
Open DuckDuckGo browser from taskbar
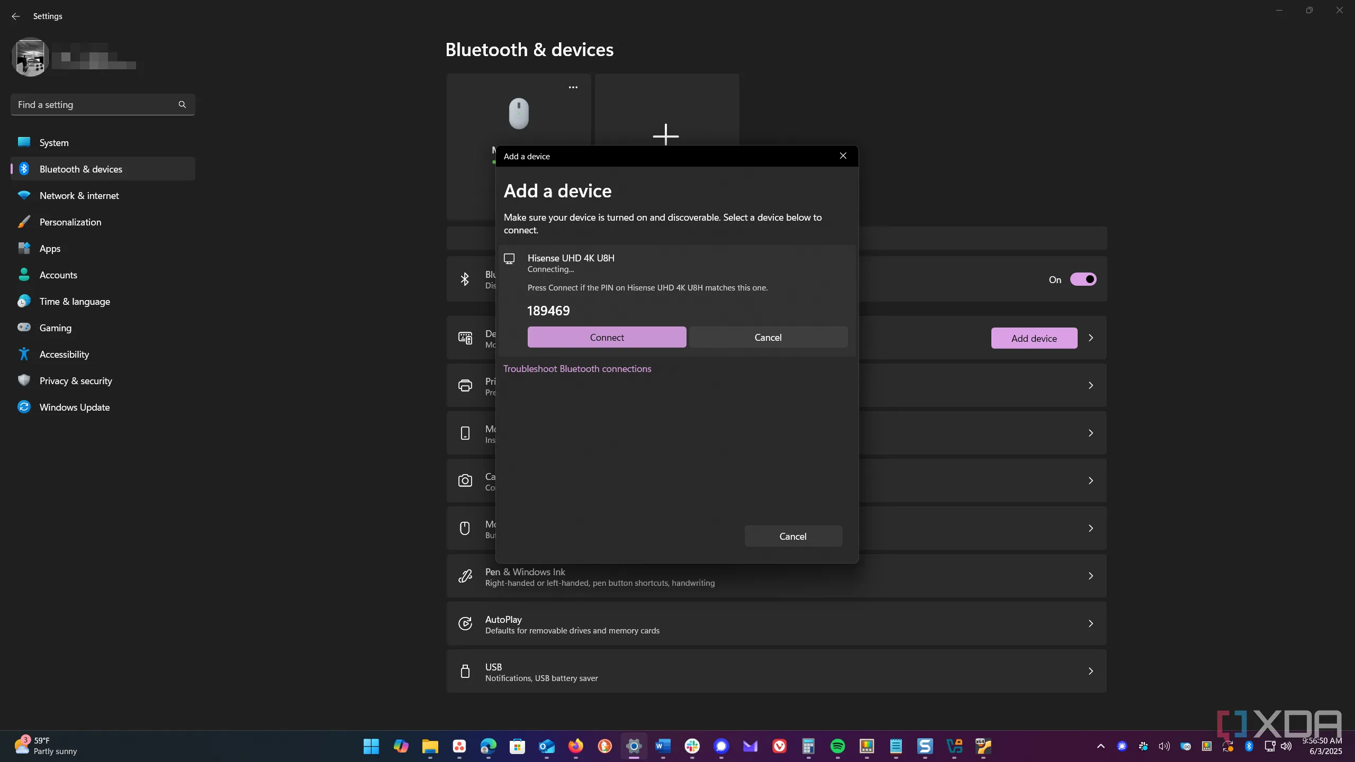click(x=604, y=746)
